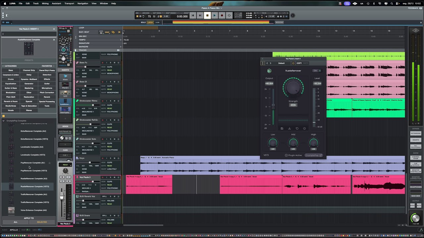Close the RustleRemover Complete preview panel
This screenshot has height=238, width=424.
(x=54, y=40)
